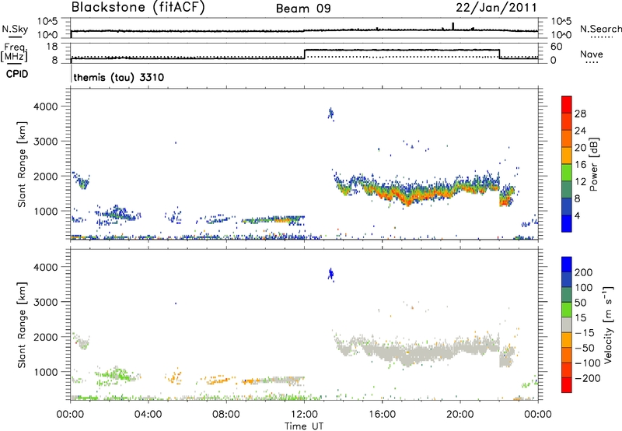Click the Nave legend label
Screen dimensions: 622x431
click(x=592, y=54)
